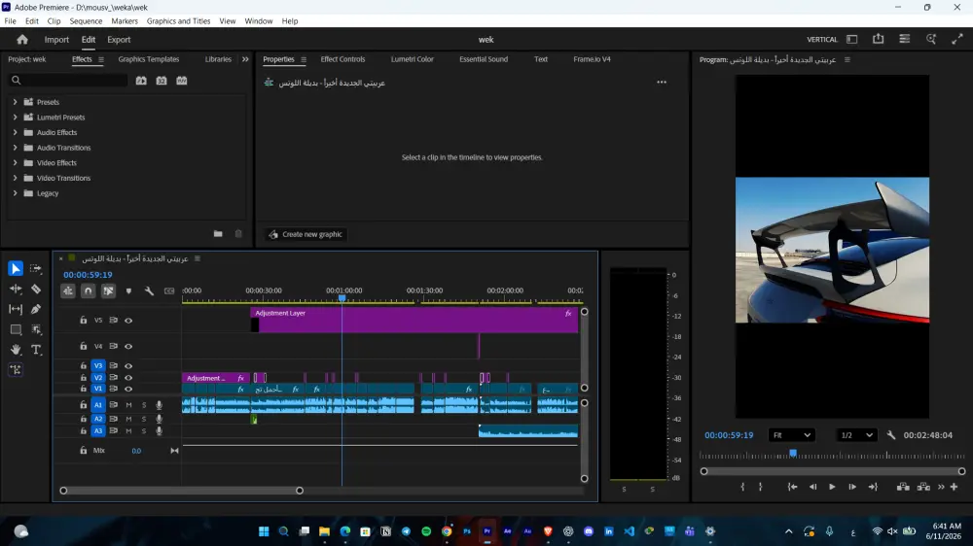Viewport: 973px width, 546px height.
Task: Click the fullscreen maximize video icon
Action: click(957, 39)
